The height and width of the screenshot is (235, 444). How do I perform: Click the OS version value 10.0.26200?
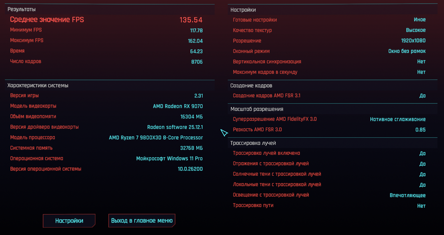[190, 169]
